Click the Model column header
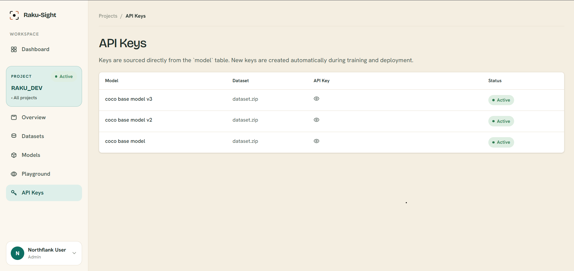Image resolution: width=574 pixels, height=271 pixels. [x=112, y=81]
